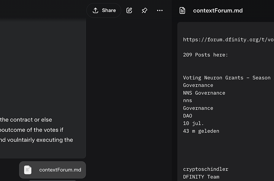274x181 pixels.
Task: Select the contextForum.md panel title
Action: (218, 10)
